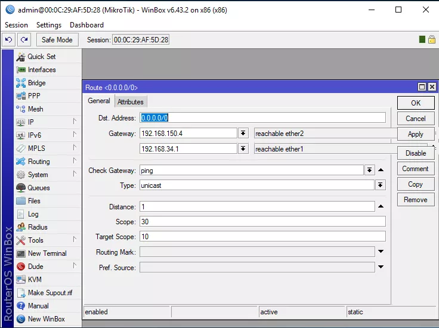Click the Dst. Address field
The image size is (439, 328).
tap(262, 118)
